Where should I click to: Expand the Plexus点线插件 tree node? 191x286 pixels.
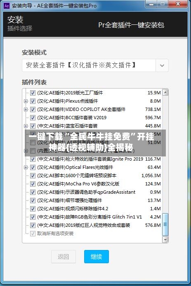click(26, 101)
